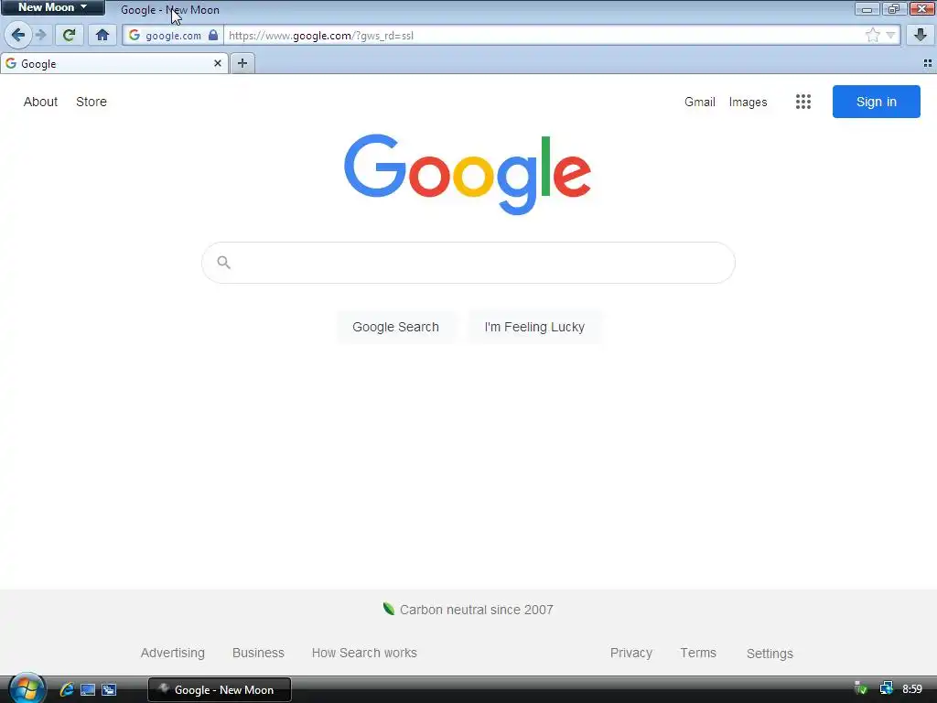Go back with the Back arrow

click(18, 36)
